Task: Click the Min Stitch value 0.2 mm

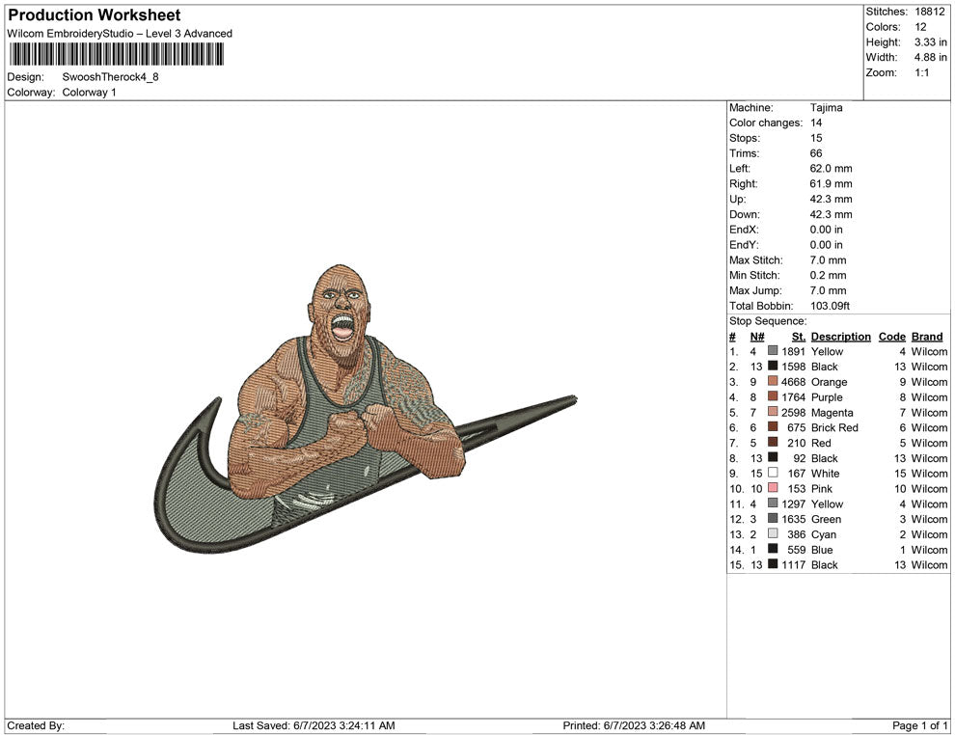Action: click(828, 275)
